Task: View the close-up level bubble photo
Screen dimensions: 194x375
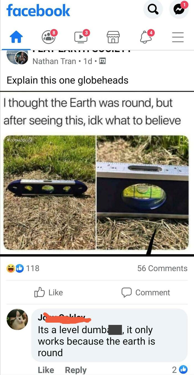Action: 143,192
